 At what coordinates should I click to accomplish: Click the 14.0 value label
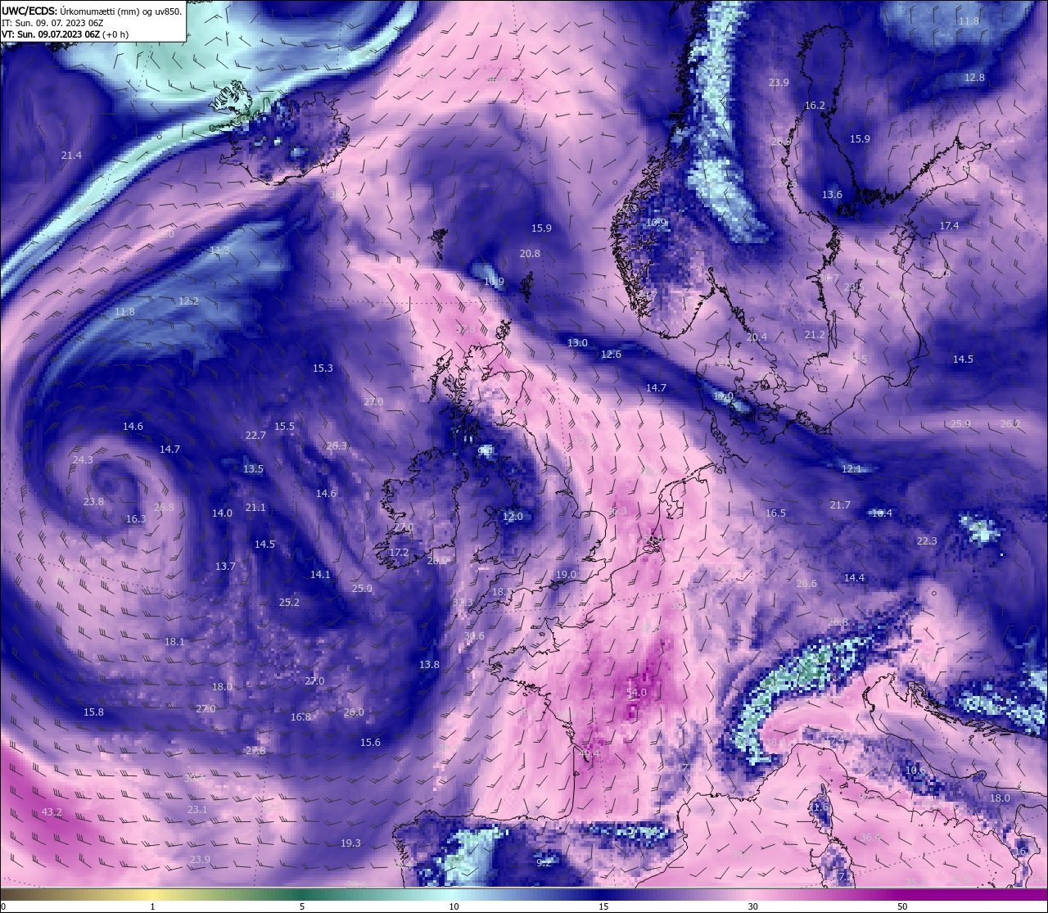[222, 513]
